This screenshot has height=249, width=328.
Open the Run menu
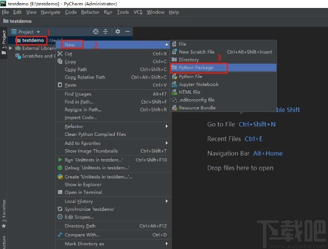click(108, 12)
